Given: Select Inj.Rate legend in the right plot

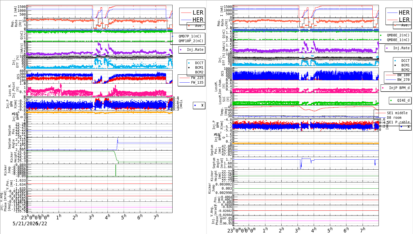Looking at the screenshot, I should (401, 48).
